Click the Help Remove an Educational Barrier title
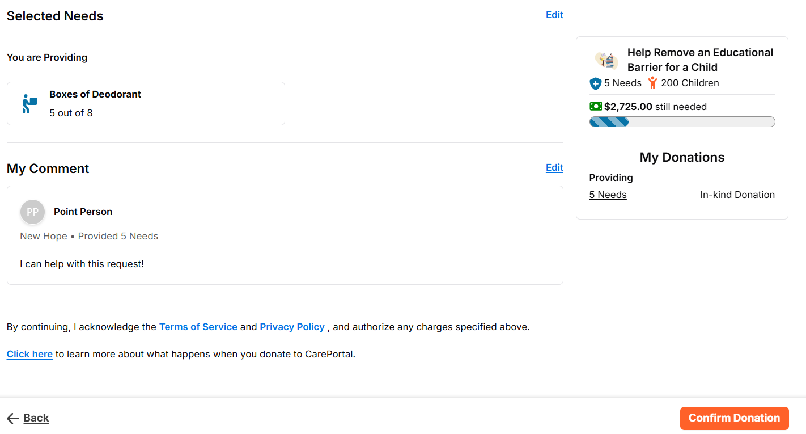The width and height of the screenshot is (806, 434). pos(700,60)
